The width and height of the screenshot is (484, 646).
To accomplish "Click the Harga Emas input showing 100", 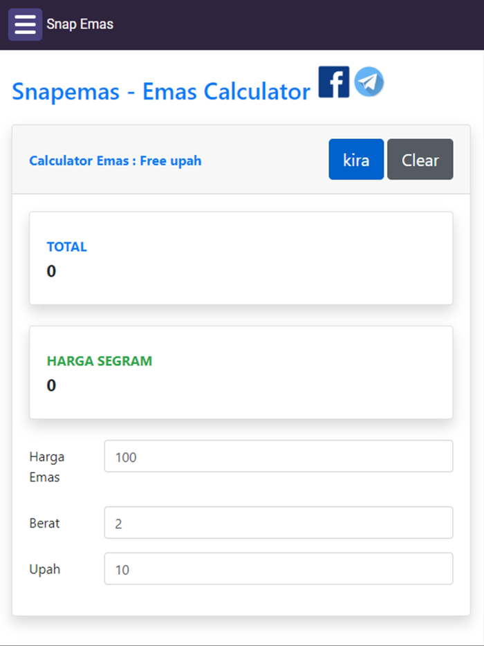I will (x=277, y=456).
